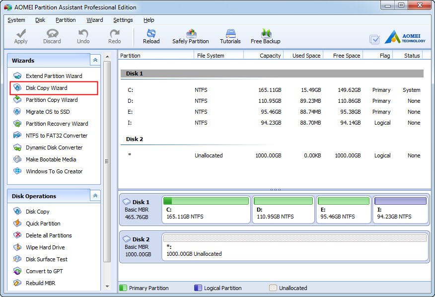Click the Undo arrow icon
The image size is (435, 297).
[83, 33]
